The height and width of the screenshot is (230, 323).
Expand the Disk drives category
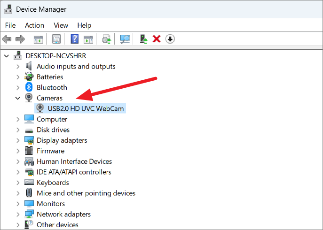point(18,130)
